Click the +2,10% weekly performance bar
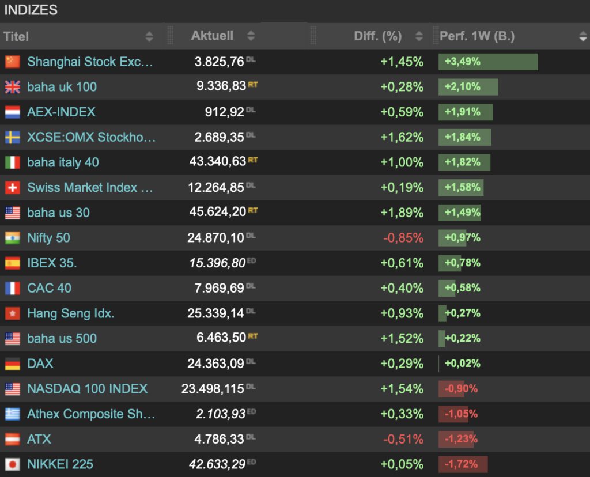The width and height of the screenshot is (590, 477). point(468,87)
